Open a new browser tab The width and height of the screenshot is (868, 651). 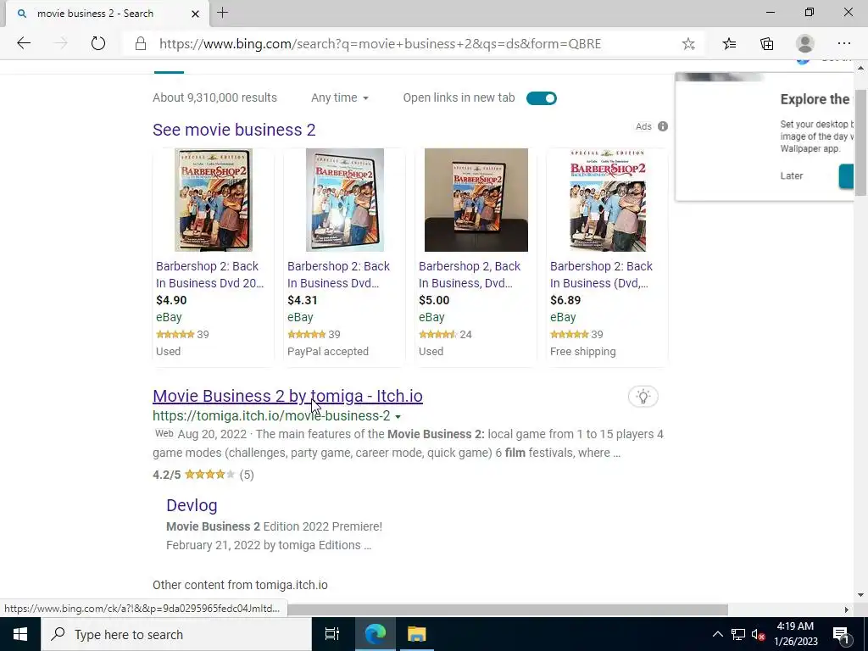coord(223,13)
